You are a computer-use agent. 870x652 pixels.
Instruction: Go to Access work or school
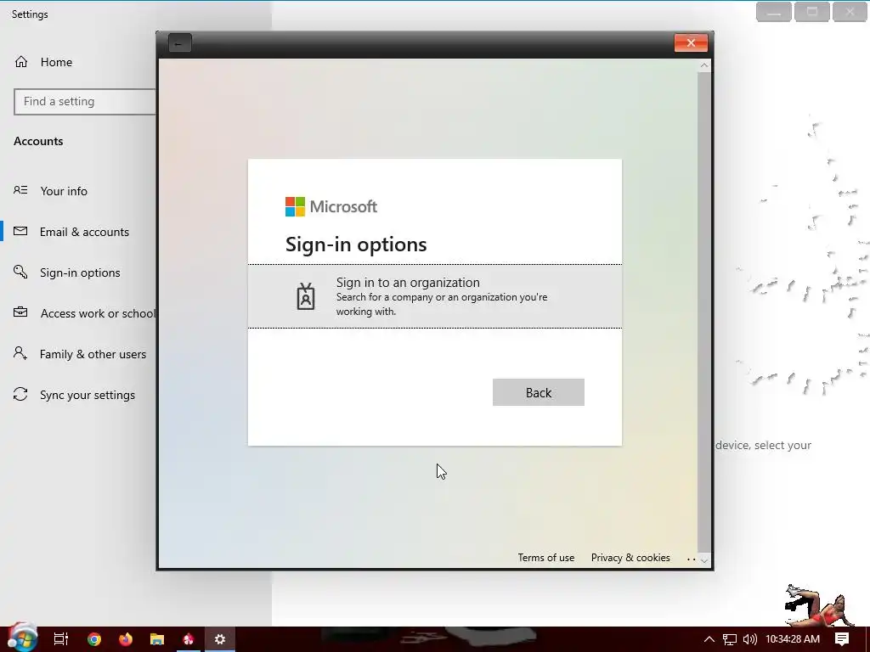point(99,313)
